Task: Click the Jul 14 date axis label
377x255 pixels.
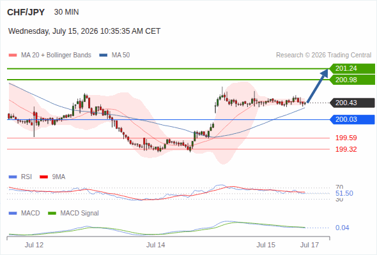Action: (156, 245)
